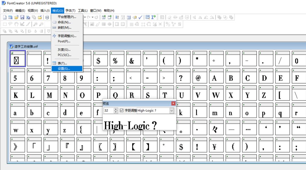This screenshot has width=306, height=170.
Task: Select the 【 black bracket glyph cell
Action: pyautogui.click(x=133, y=145)
